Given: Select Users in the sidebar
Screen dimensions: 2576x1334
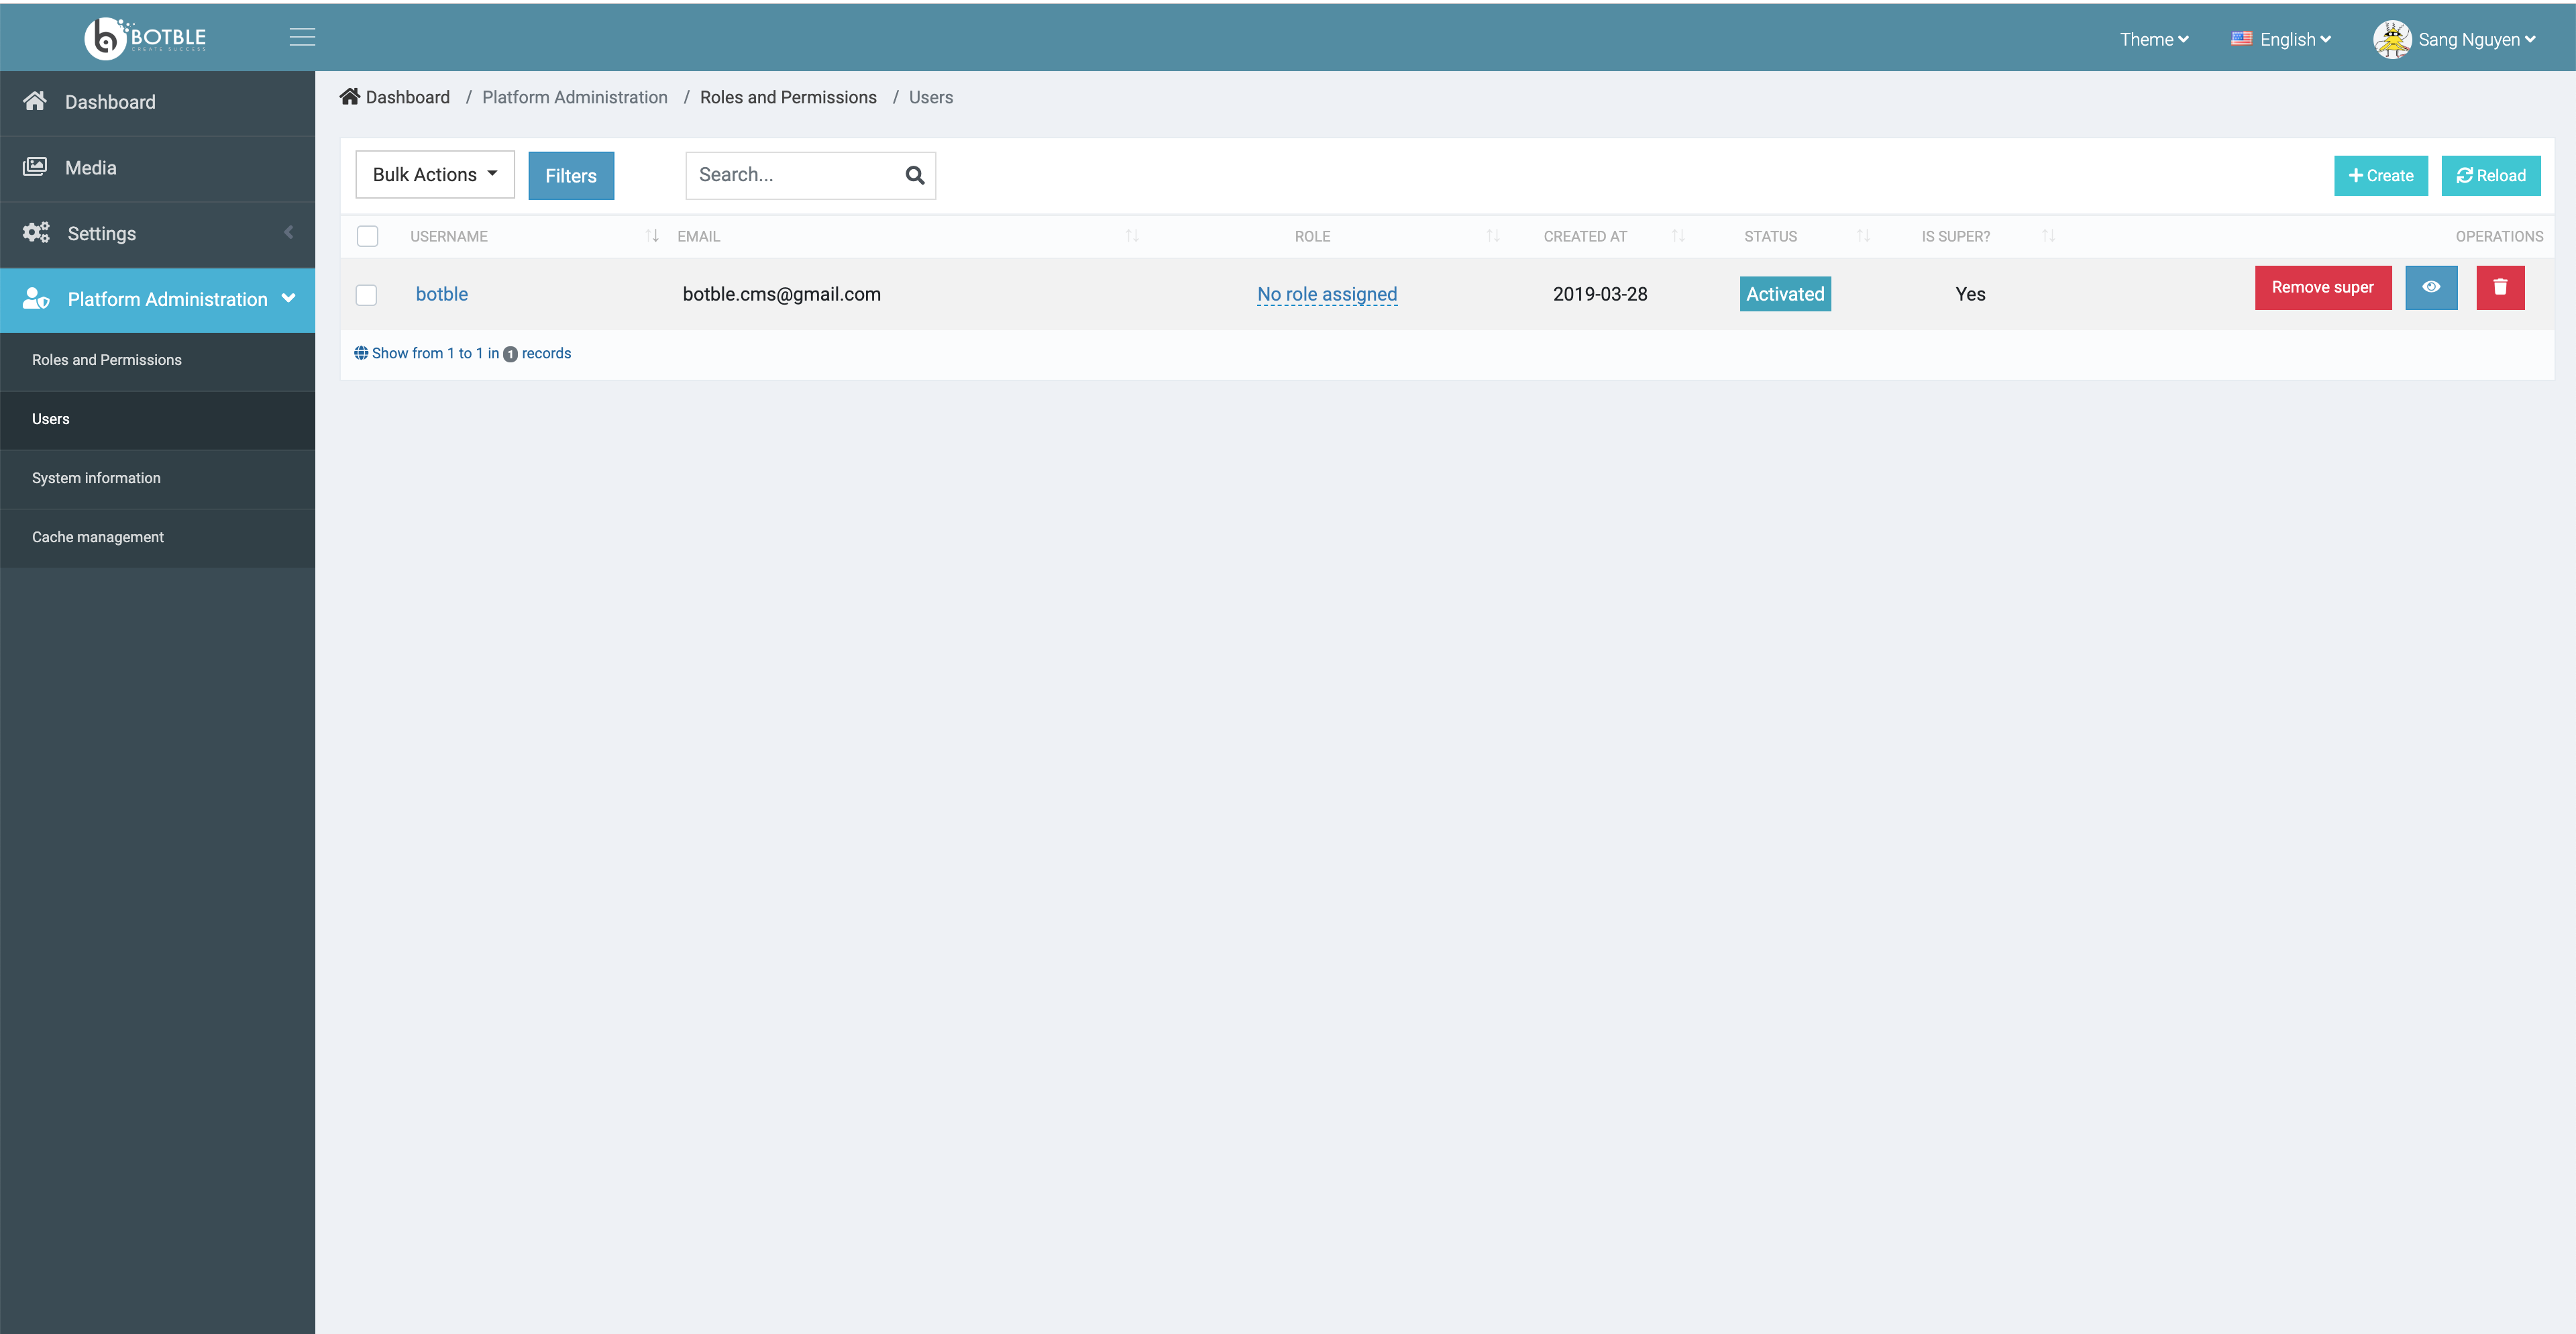Looking at the screenshot, I should tap(158, 419).
